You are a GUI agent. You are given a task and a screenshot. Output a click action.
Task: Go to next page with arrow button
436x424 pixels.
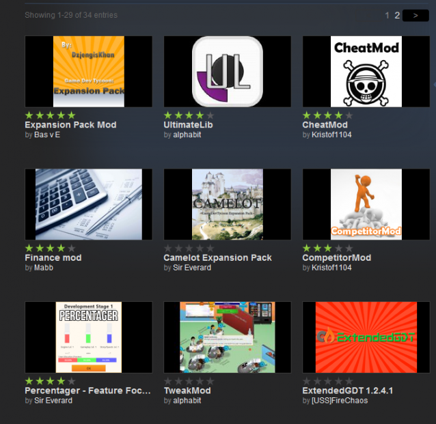click(x=415, y=15)
